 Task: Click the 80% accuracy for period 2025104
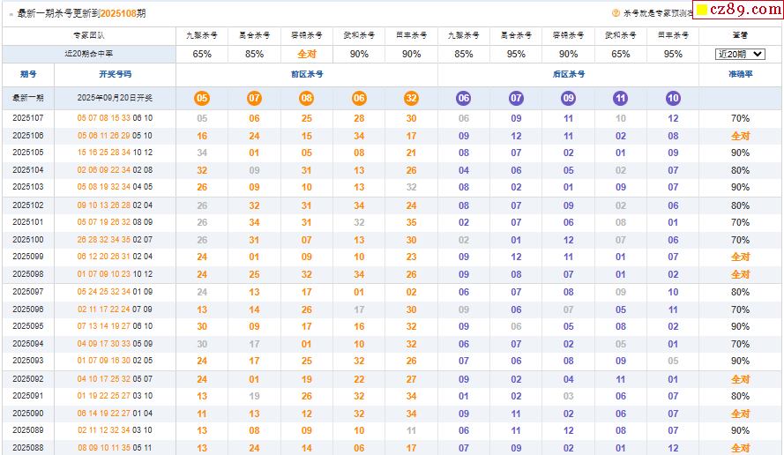(741, 170)
